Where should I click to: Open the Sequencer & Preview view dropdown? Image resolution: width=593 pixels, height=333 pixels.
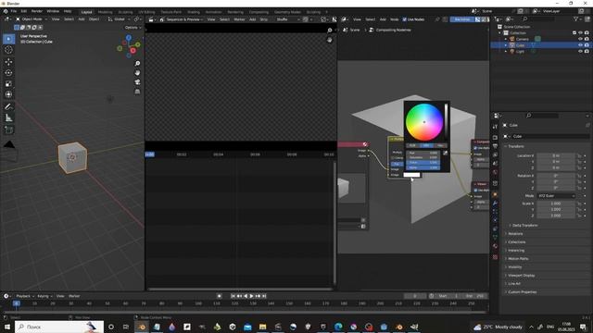pos(182,19)
